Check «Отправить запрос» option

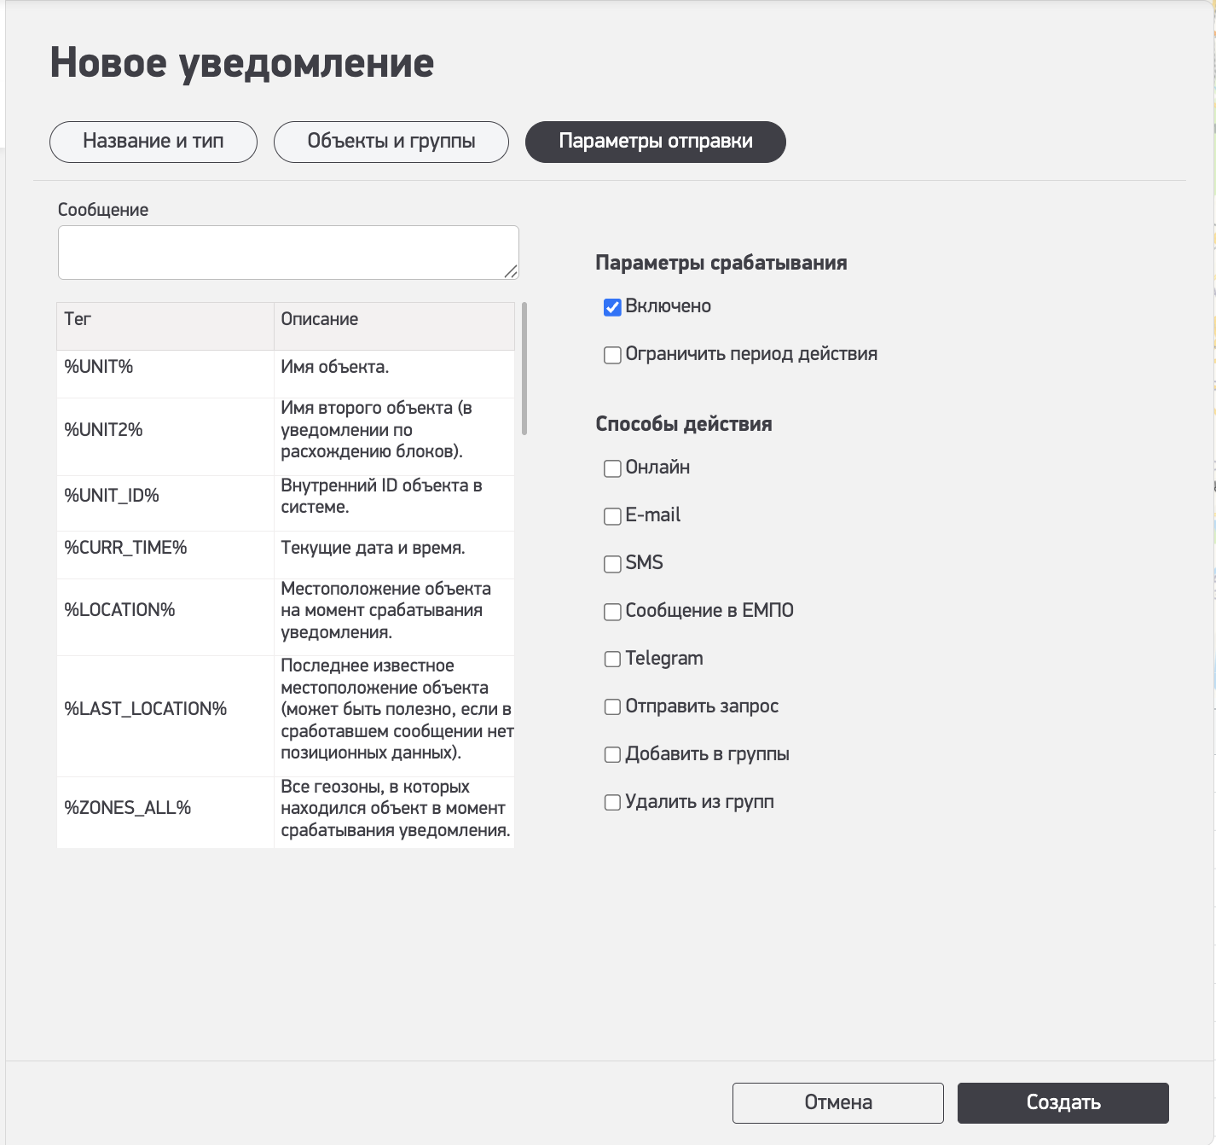pyautogui.click(x=612, y=707)
